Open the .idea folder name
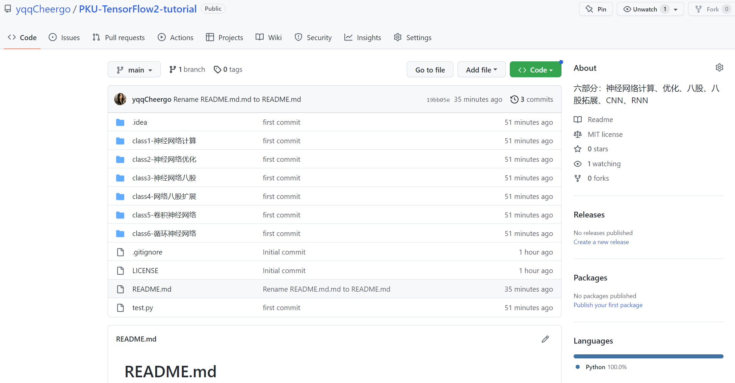Viewport: 735px width, 383px height. (x=139, y=122)
